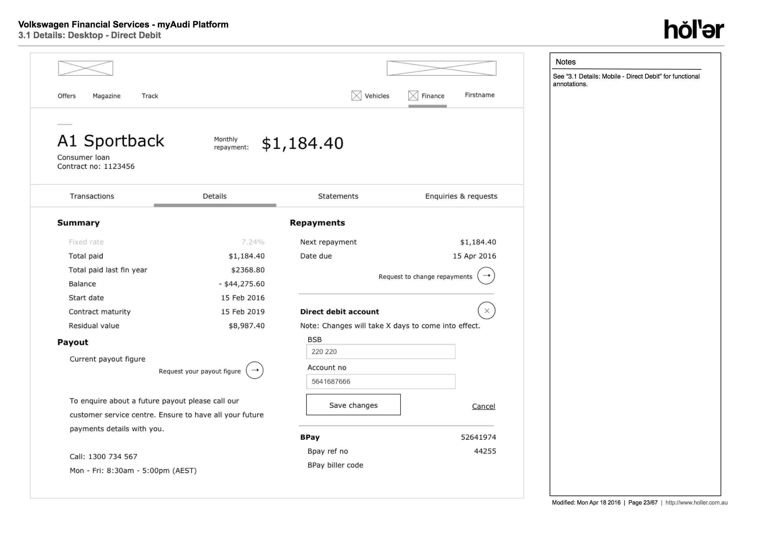Image resolution: width=758 pixels, height=536 pixels.
Task: Click the 44255 value
Action: coord(485,451)
